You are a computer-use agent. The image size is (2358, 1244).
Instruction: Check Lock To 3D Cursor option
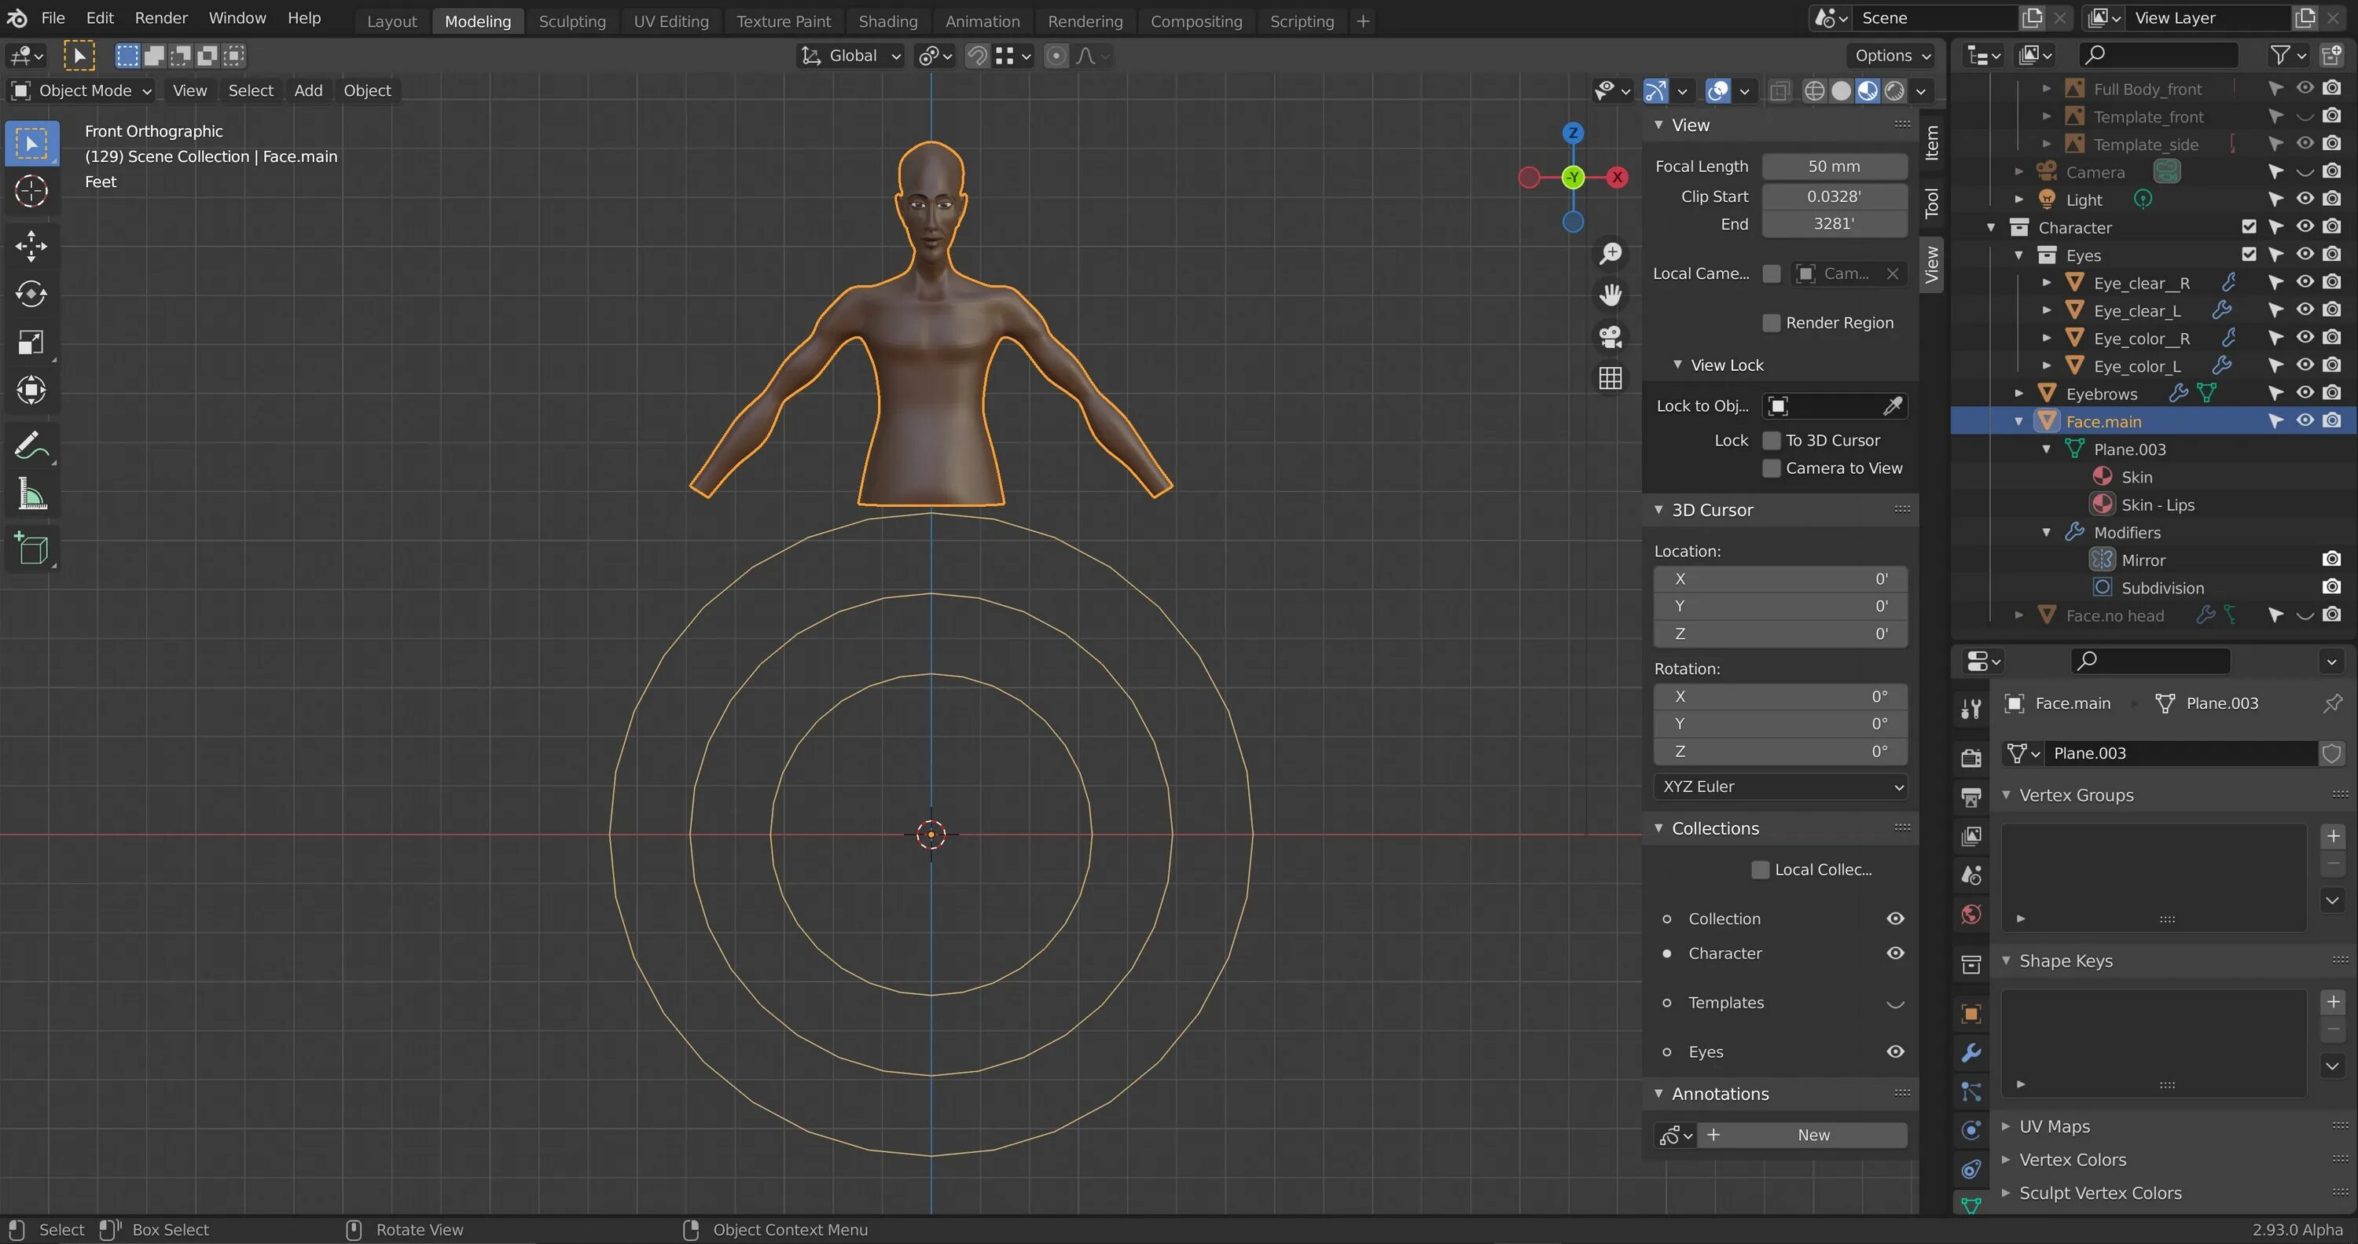point(1771,440)
